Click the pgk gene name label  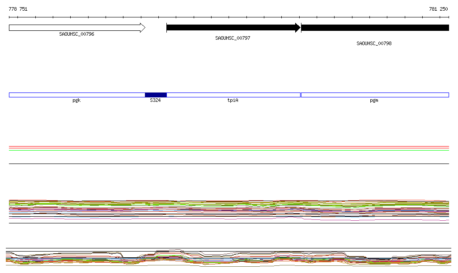point(76,101)
